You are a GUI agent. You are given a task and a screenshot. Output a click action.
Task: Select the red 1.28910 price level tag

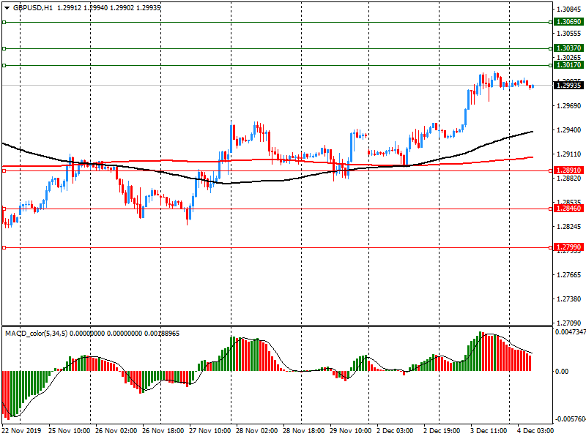pyautogui.click(x=569, y=170)
